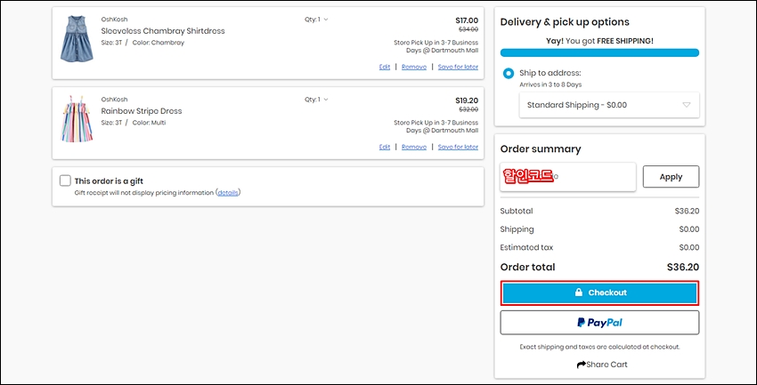The height and width of the screenshot is (385, 757).
Task: Click the $17.00 sale price
Action: pos(467,20)
